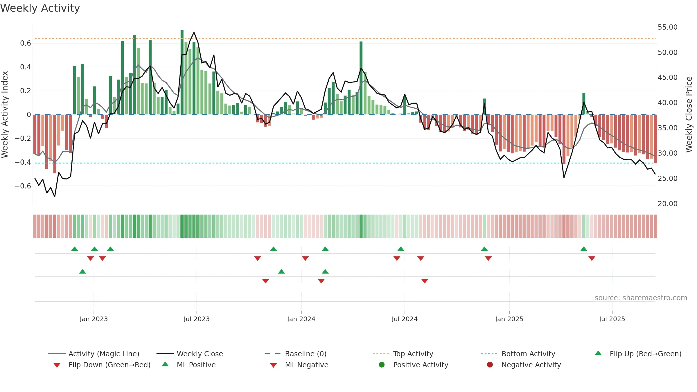Click the 20.00 price axis label
The height and width of the screenshot is (392, 697).
(x=668, y=204)
